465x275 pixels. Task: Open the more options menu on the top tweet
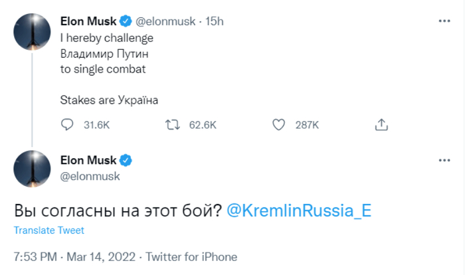pyautogui.click(x=444, y=21)
